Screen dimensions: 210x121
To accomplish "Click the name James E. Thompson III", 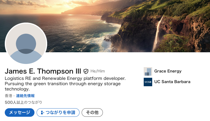I will coord(43,71).
